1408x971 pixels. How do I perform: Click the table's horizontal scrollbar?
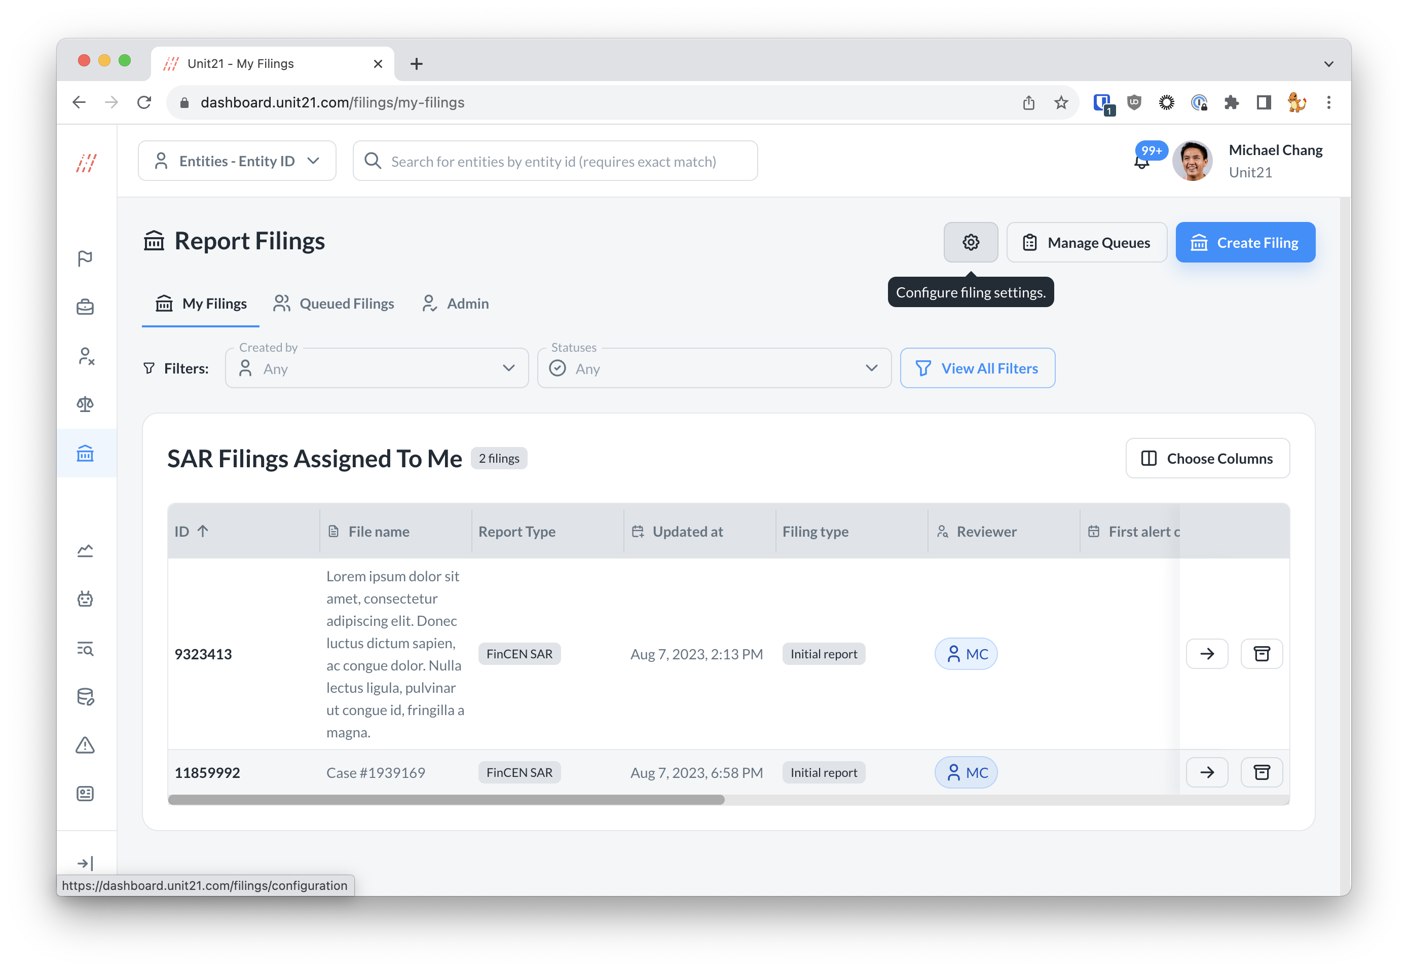(x=446, y=799)
